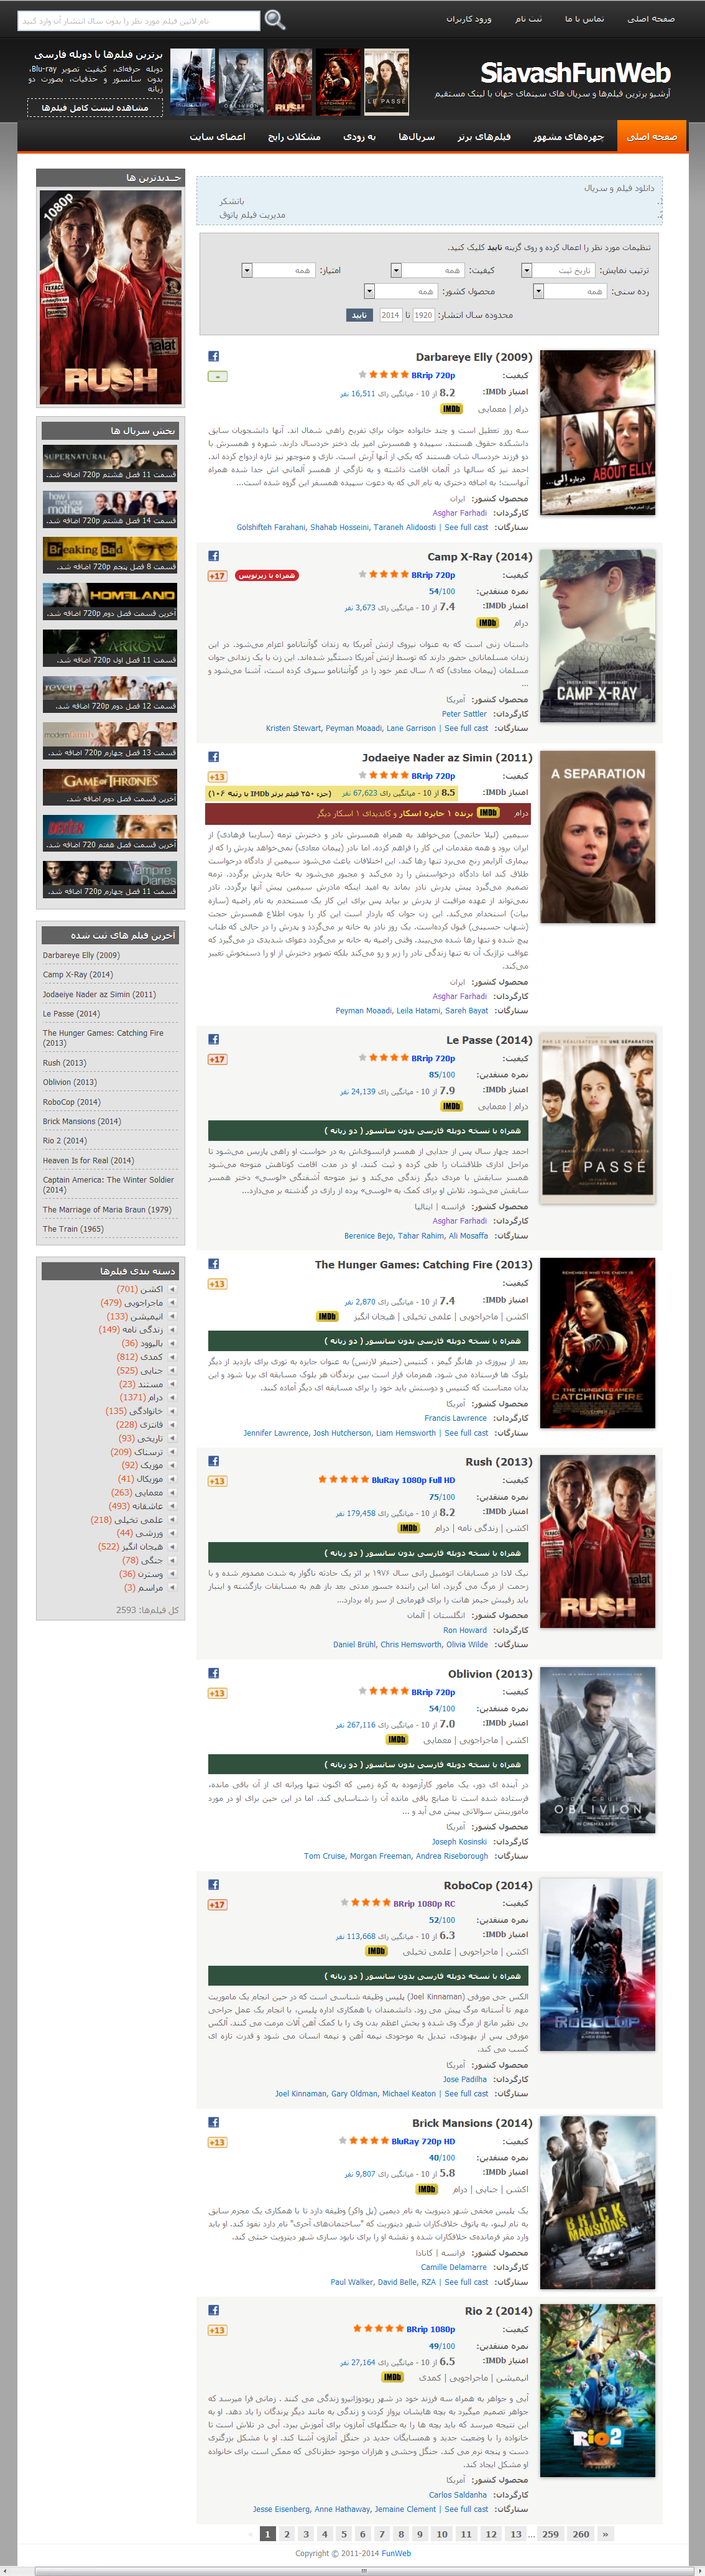This screenshot has width=705, height=2576.
Task: Open the Homeland series banner
Action: click(x=110, y=602)
